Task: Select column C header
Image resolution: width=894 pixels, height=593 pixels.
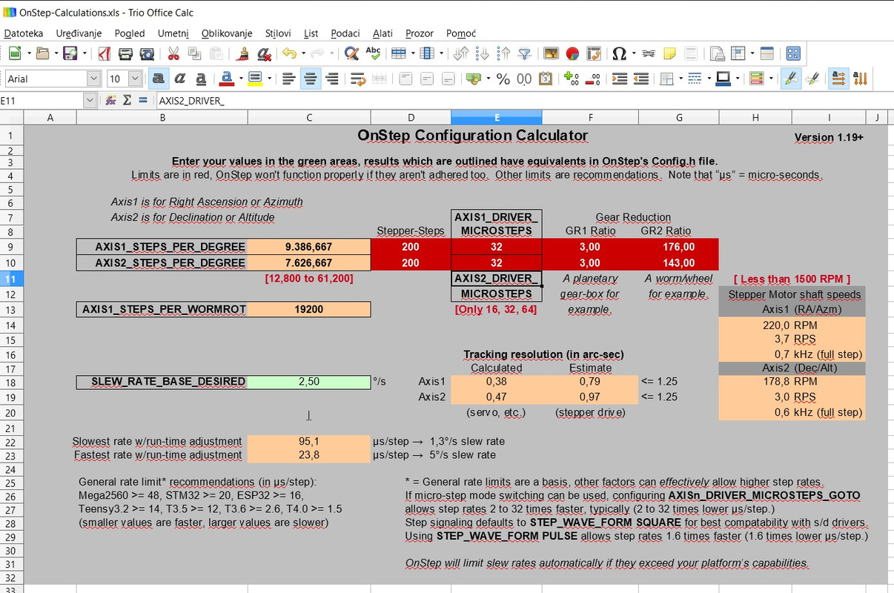Action: pyautogui.click(x=309, y=117)
